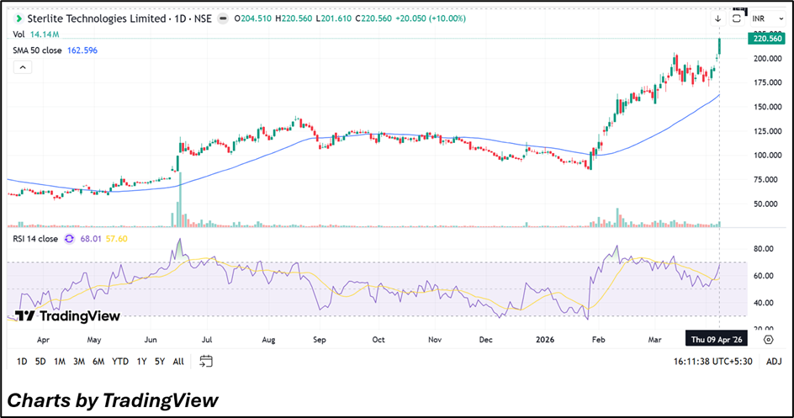This screenshot has height=418, width=794.
Task: Open chart settings gear near time axis
Action: click(x=768, y=339)
